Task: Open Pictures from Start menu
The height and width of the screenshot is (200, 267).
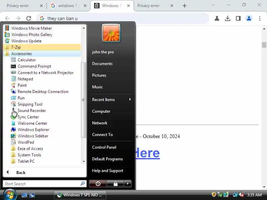Action: coord(99,75)
